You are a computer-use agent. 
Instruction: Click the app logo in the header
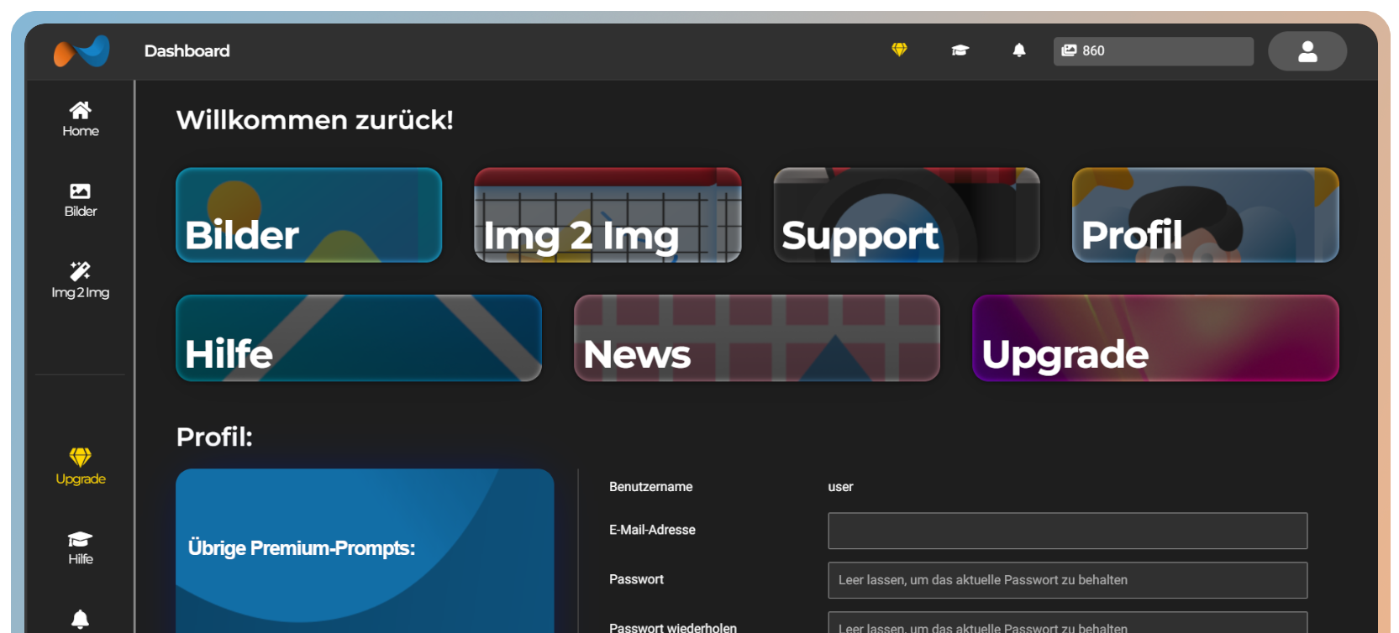82,51
